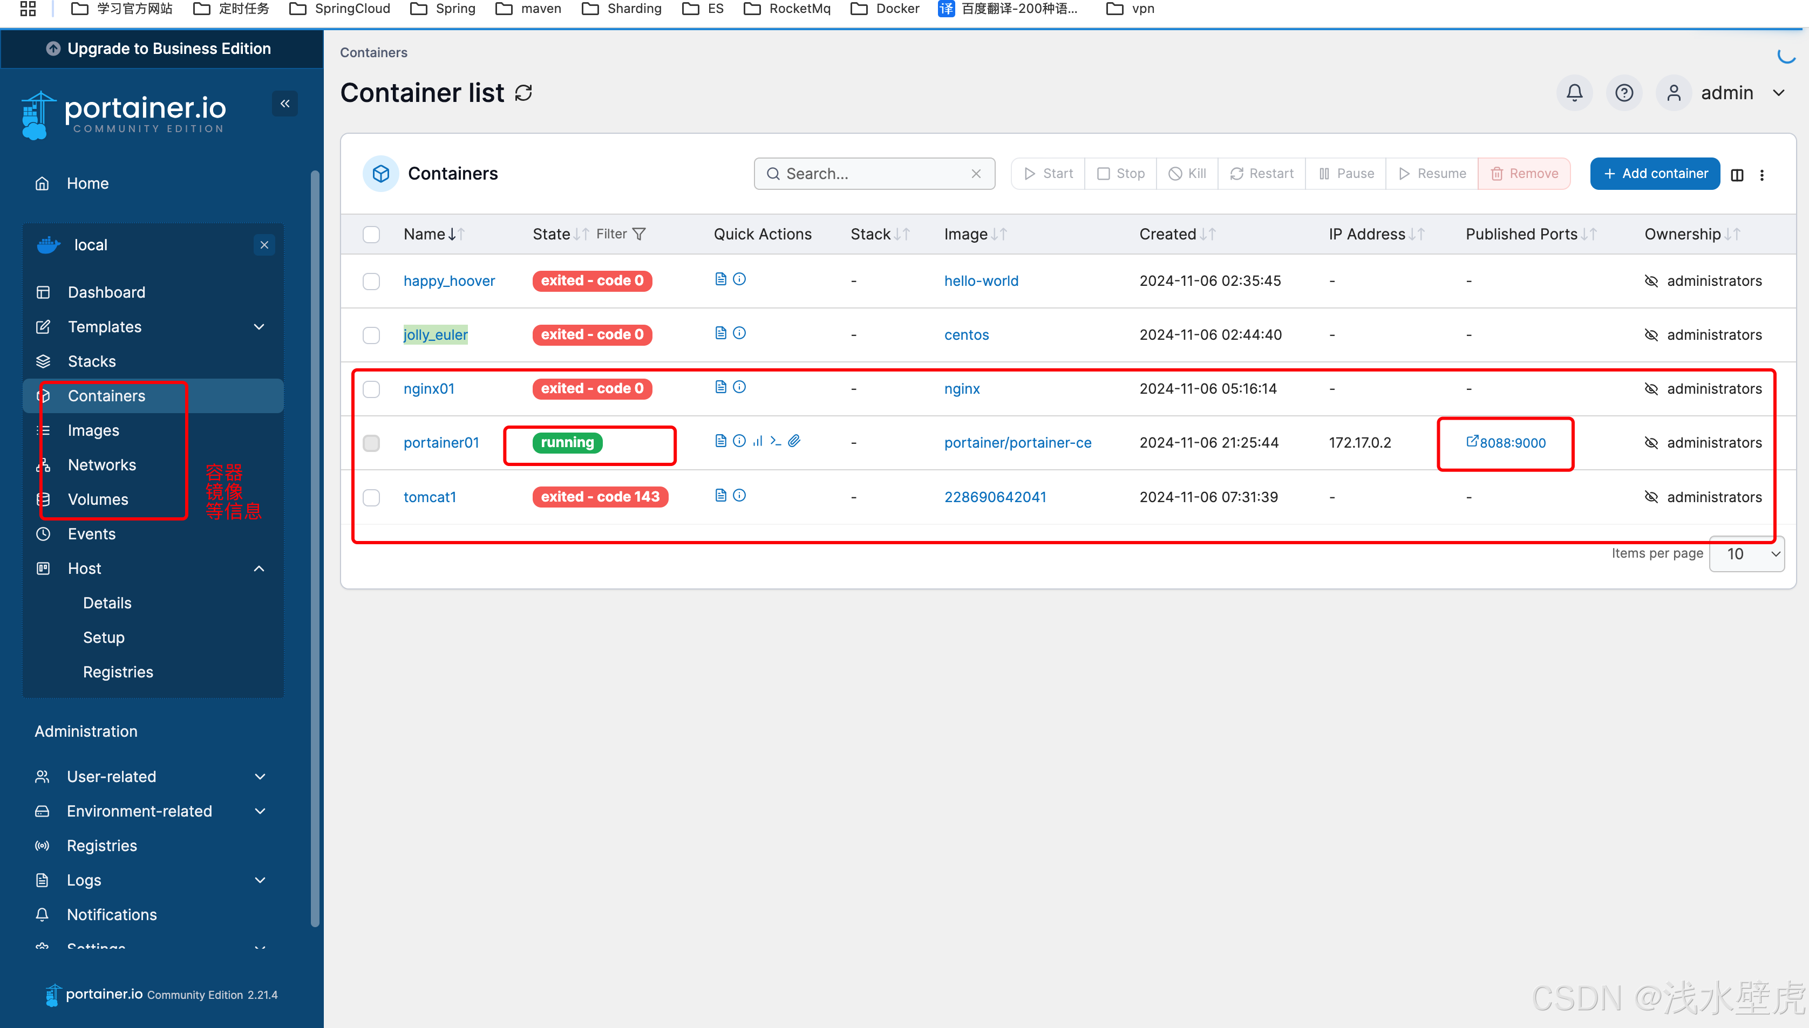Sort by Published Ports column
Image resolution: width=1809 pixels, height=1028 pixels.
click(1589, 234)
